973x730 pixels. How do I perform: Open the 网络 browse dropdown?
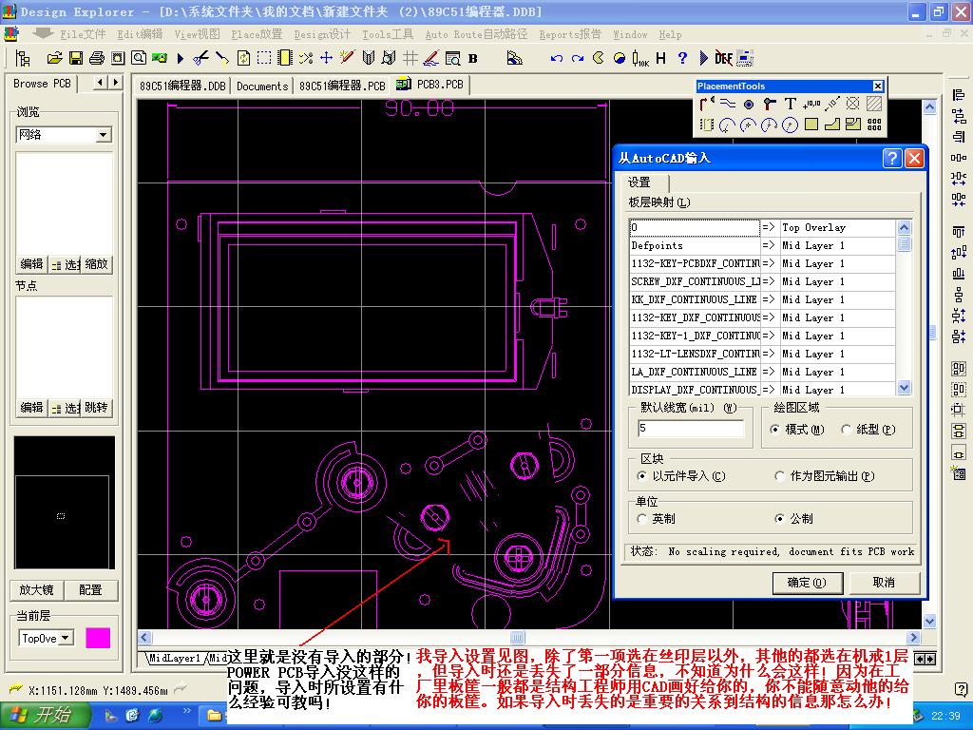104,136
